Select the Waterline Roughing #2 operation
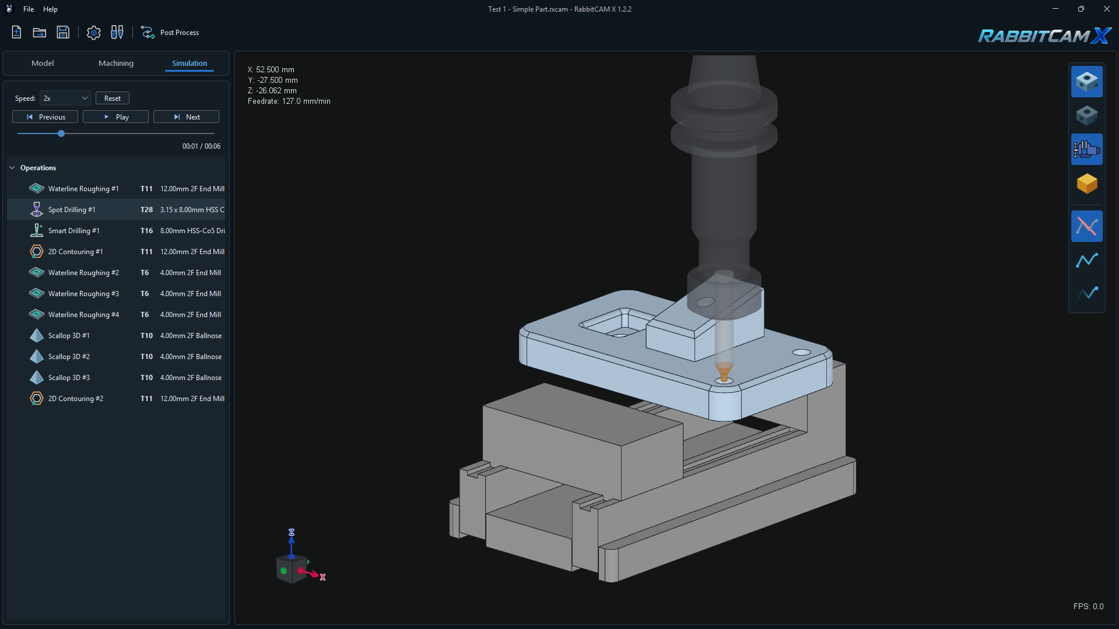Viewport: 1119px width, 629px height. [116, 272]
